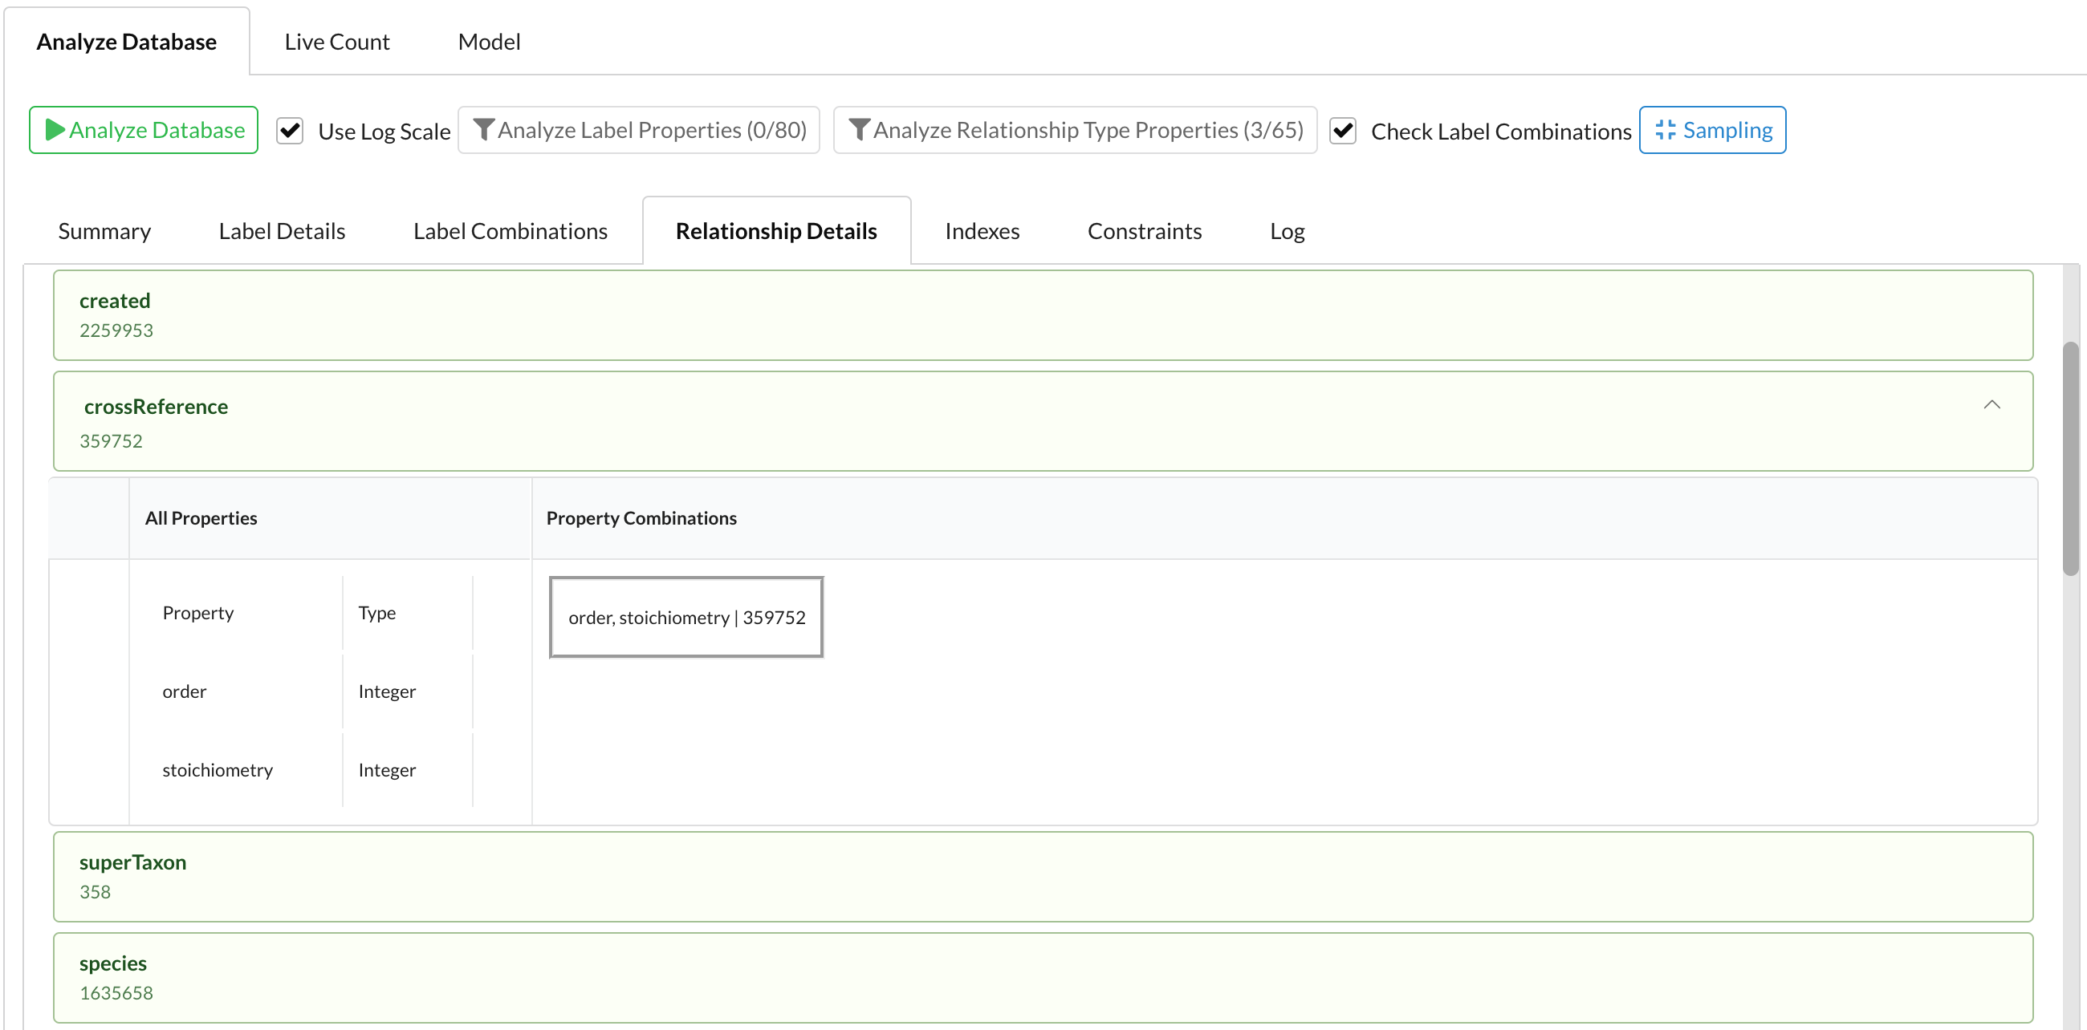Viewport: 2087px width, 1030px height.
Task: Expand the created relationship card
Action: [1043, 315]
